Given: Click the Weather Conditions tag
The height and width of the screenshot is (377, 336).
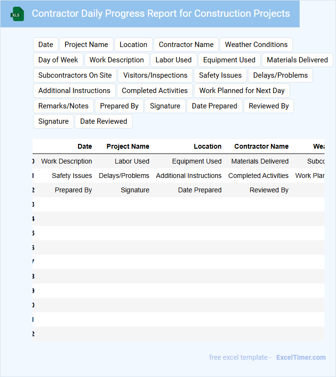Looking at the screenshot, I should (x=256, y=45).
